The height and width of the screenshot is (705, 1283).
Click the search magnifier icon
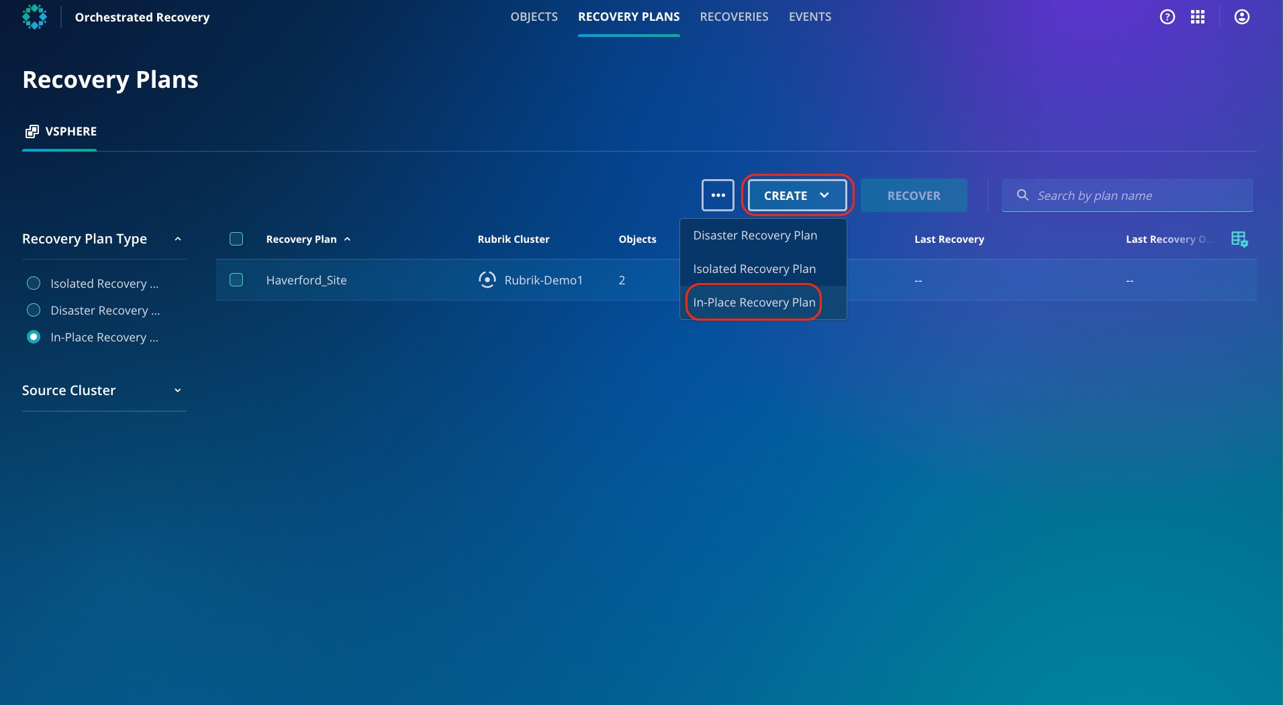click(x=1023, y=195)
